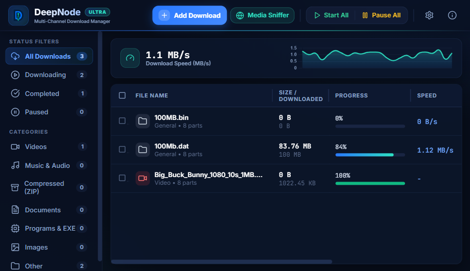470x271 pixels.
Task: Open the Videos category
Action: tap(49, 146)
